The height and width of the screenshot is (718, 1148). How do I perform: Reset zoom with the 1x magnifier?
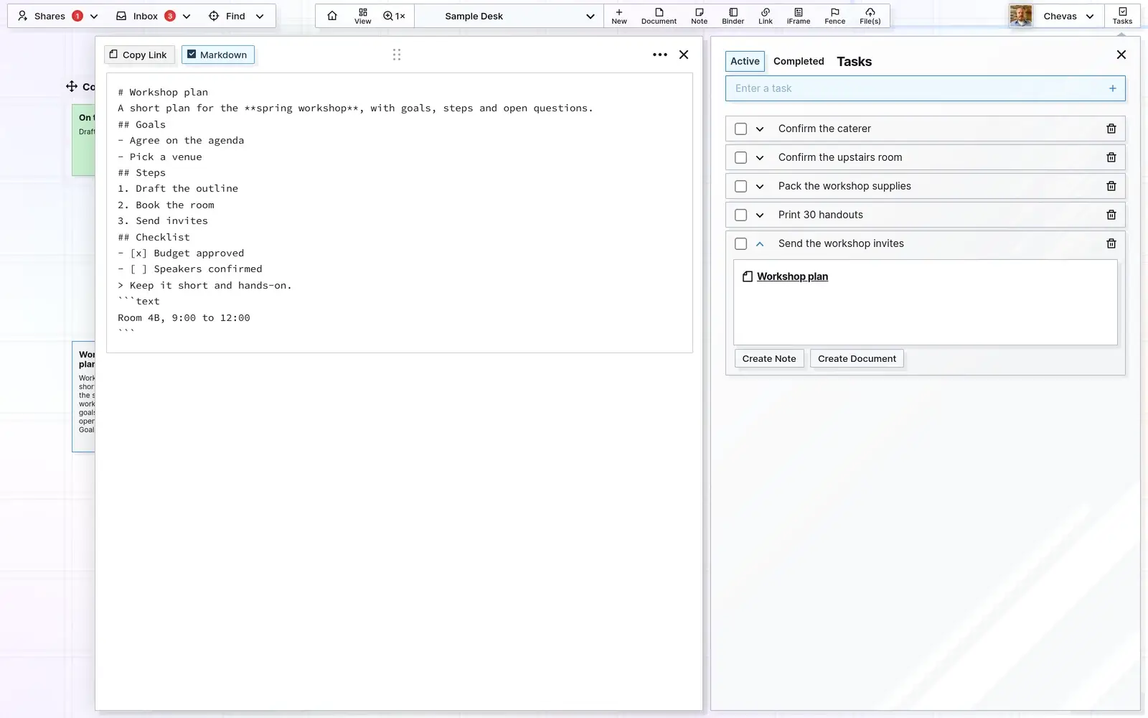click(394, 16)
